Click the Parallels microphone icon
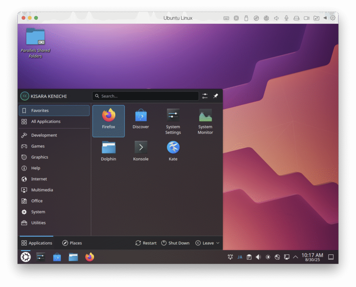Image resolution: width=356 pixels, height=287 pixels. (x=286, y=18)
